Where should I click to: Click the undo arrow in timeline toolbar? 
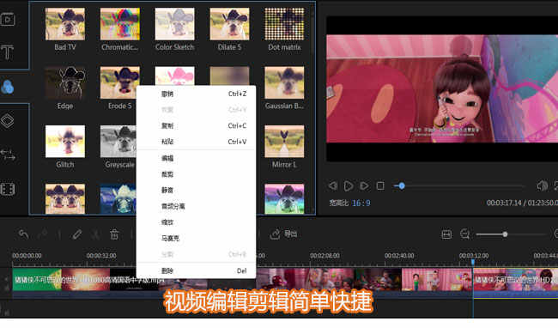(23, 234)
